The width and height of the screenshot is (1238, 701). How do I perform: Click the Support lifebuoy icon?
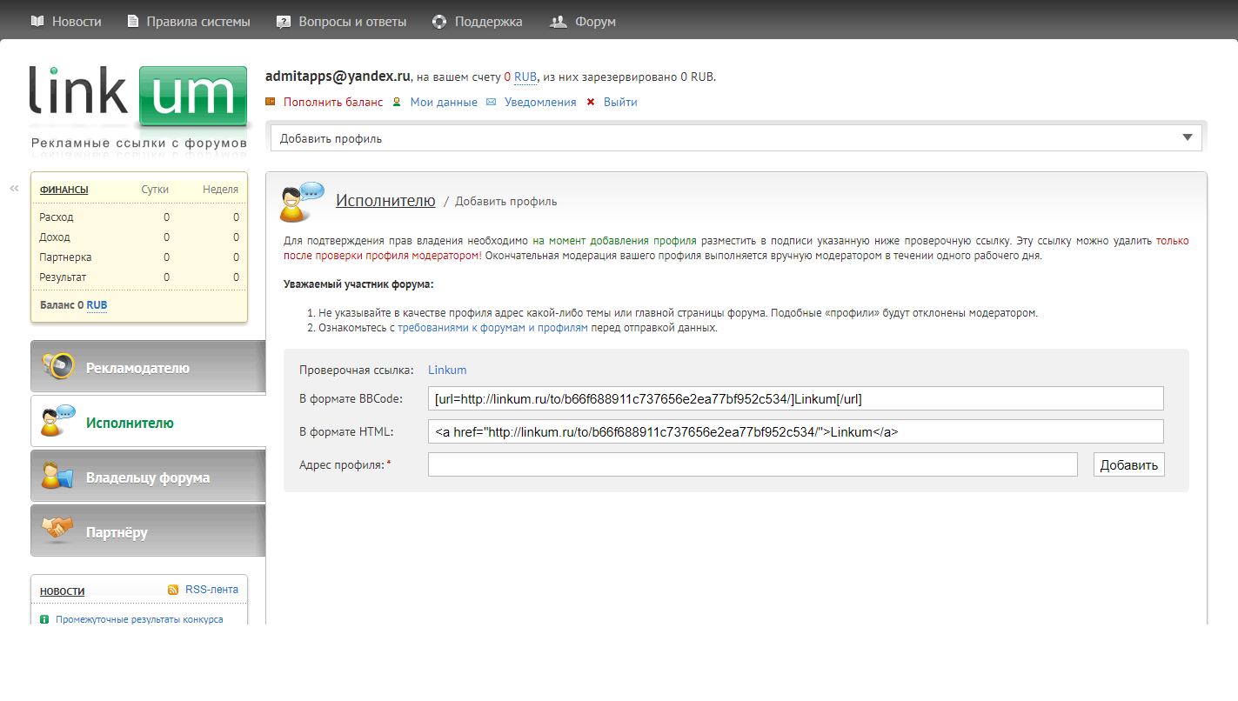(x=439, y=22)
